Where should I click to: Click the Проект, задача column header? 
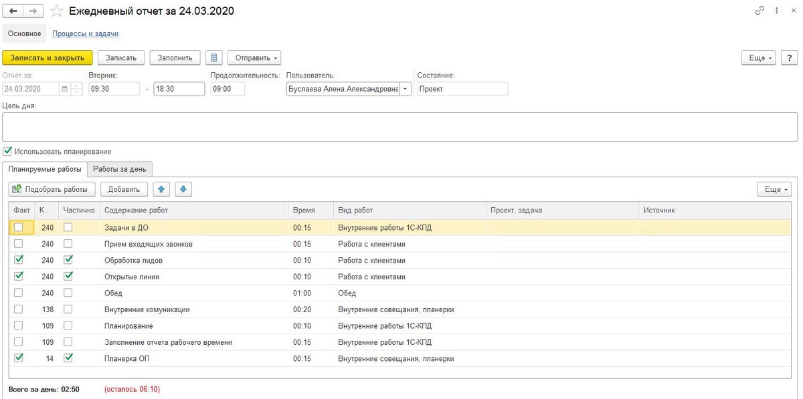(x=561, y=210)
